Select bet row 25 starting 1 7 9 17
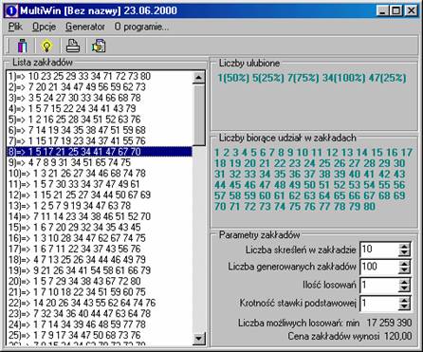This screenshot has width=423, height=352. click(x=100, y=335)
